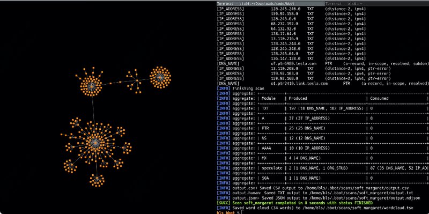Click the Finishing scan info line
429x214 pixels.
click(x=241, y=88)
